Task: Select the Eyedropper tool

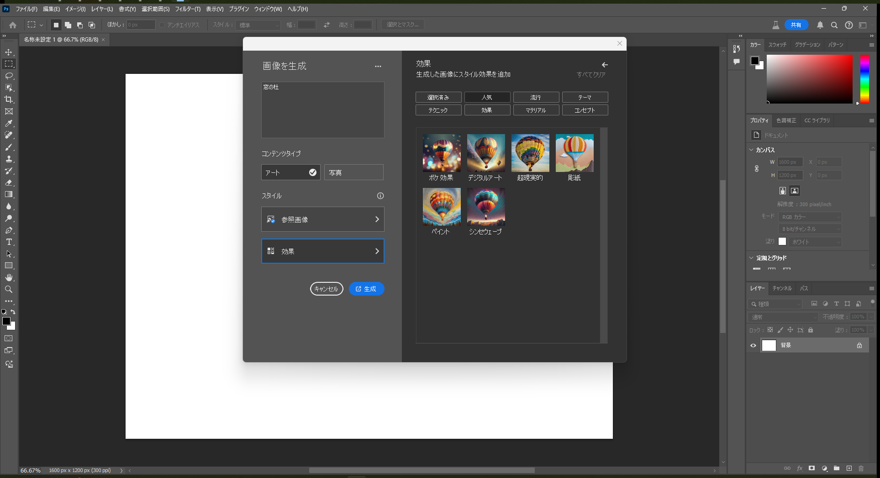Action: (x=9, y=123)
